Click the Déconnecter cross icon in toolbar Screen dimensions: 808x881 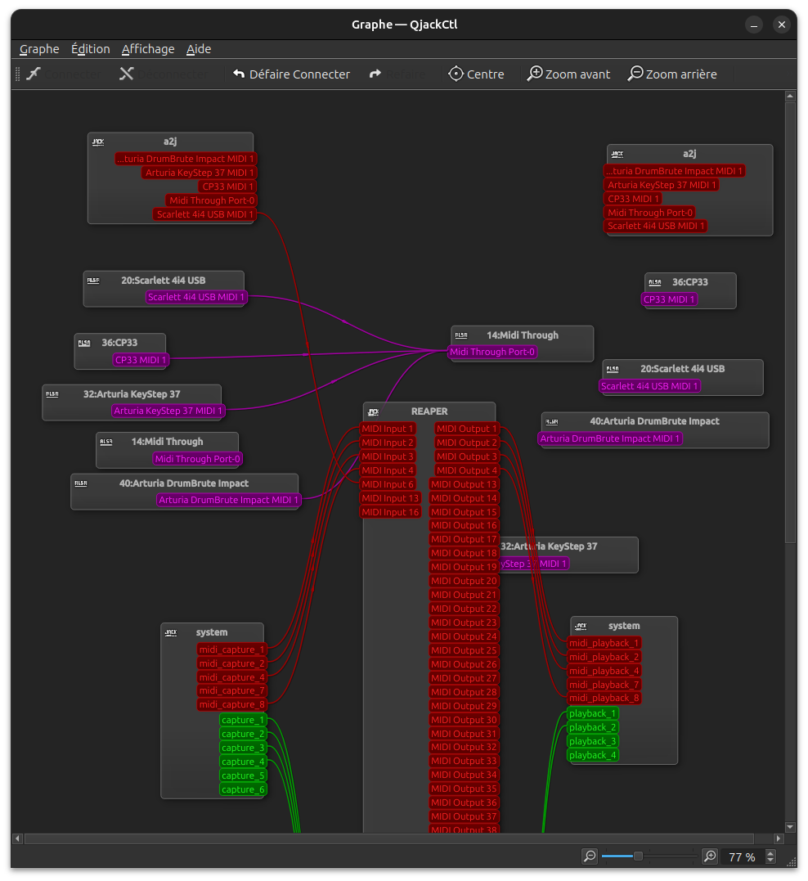[127, 74]
